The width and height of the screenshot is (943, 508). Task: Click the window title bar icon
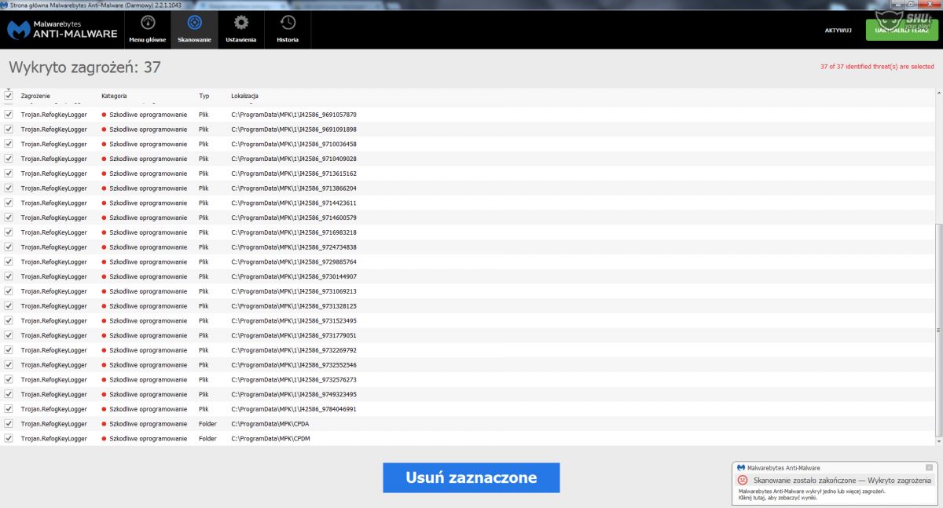pyautogui.click(x=5, y=4)
